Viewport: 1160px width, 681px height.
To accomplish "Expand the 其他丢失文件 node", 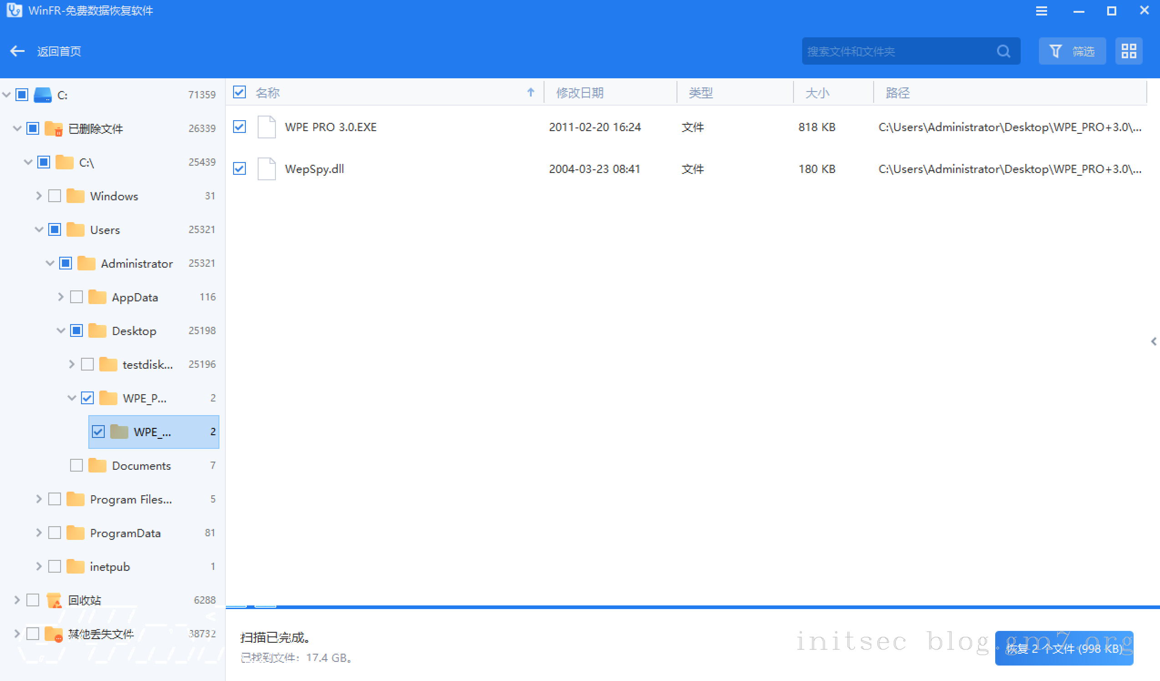I will pyautogui.click(x=17, y=634).
